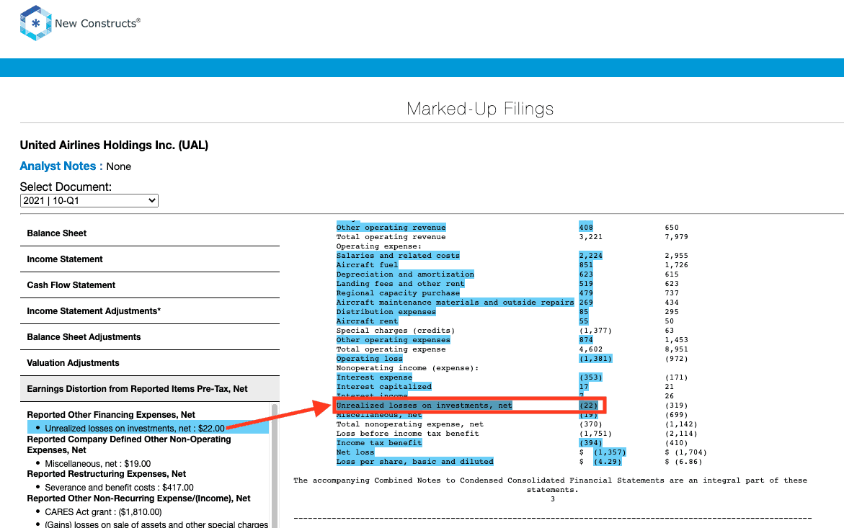
Task: Click the New Constructs logo icon
Action: (x=35, y=23)
